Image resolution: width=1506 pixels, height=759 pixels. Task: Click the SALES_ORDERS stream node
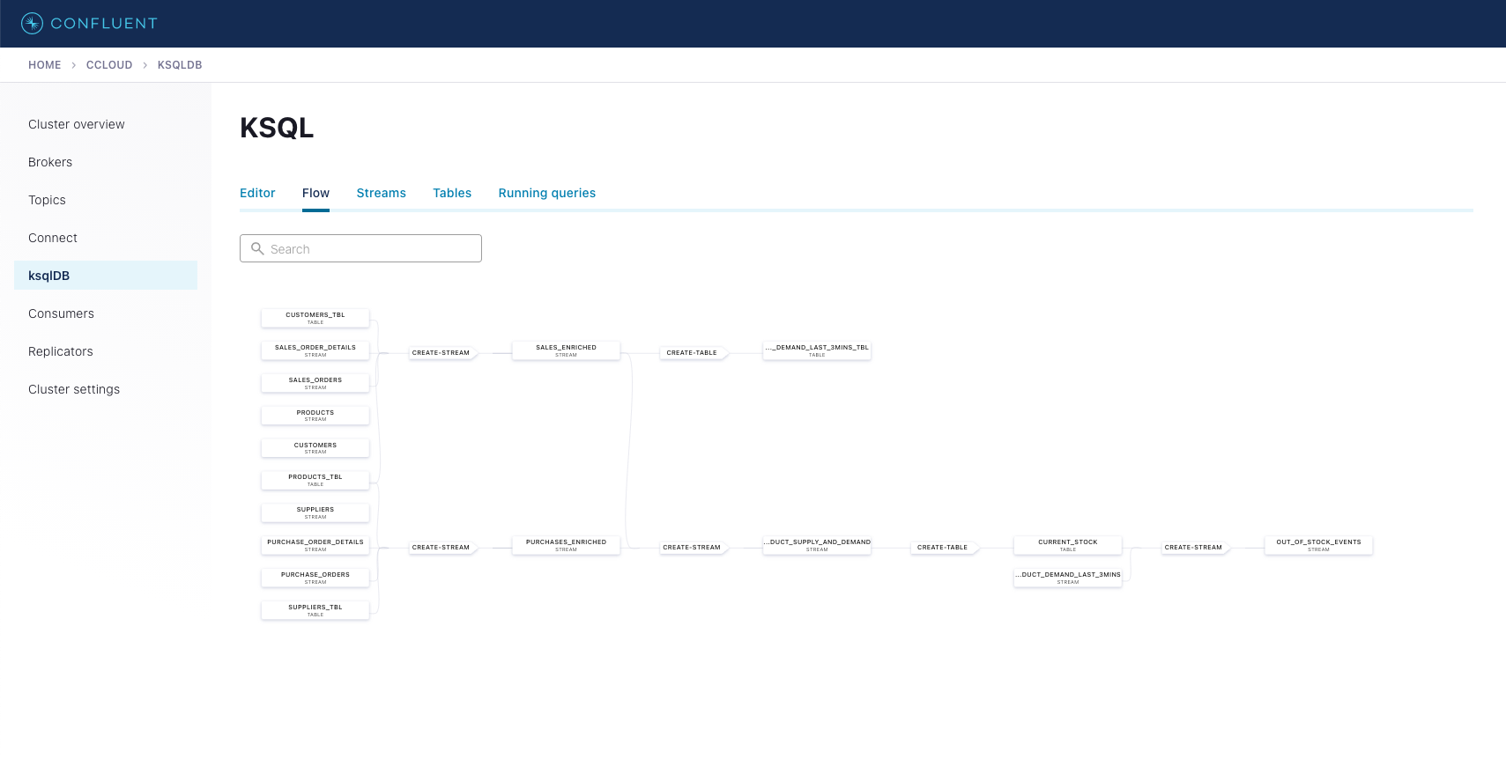[315, 383]
